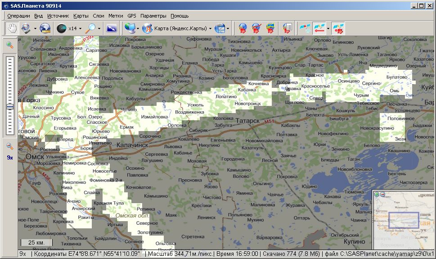Open the Параметры menu

point(153,16)
